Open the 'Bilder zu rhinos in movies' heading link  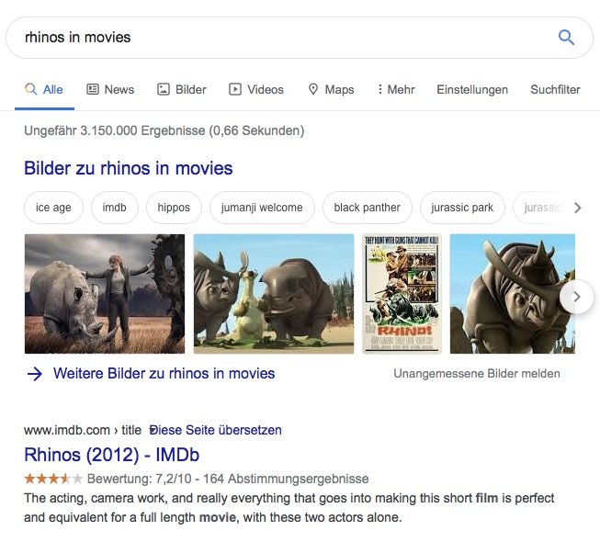click(129, 168)
